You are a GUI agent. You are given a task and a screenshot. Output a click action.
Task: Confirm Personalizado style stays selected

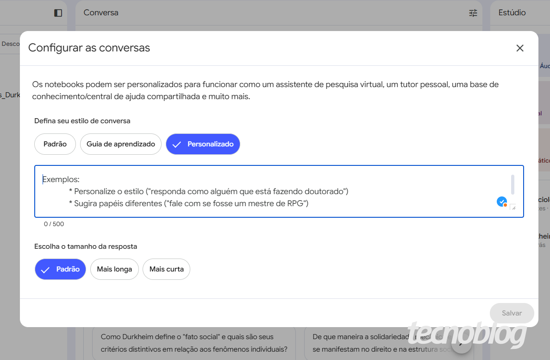click(x=203, y=144)
